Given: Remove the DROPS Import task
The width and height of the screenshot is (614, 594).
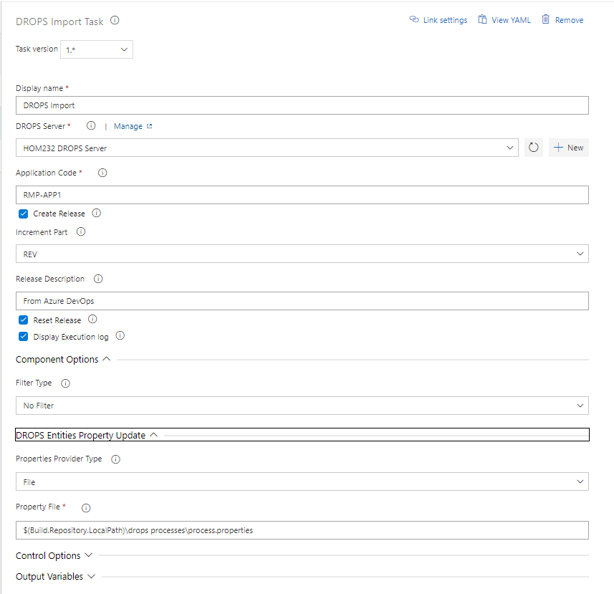Looking at the screenshot, I should (562, 20).
